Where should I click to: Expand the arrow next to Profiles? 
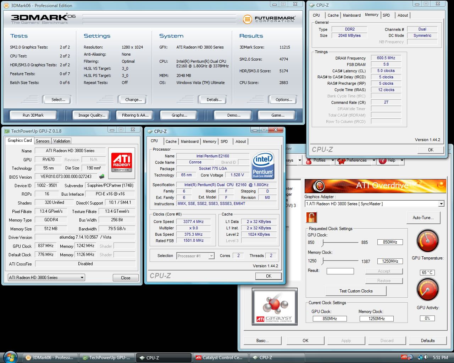click(333, 161)
